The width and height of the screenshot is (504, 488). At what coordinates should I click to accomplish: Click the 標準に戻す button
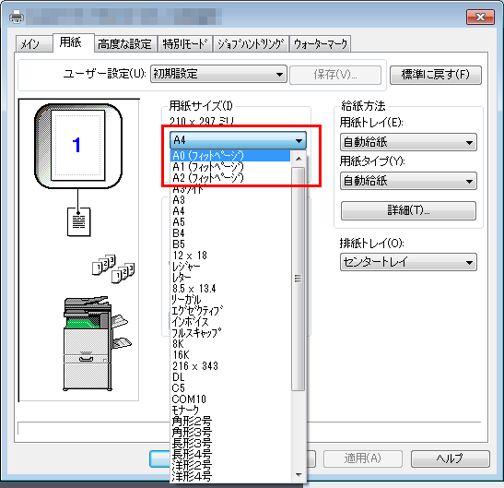(x=436, y=75)
